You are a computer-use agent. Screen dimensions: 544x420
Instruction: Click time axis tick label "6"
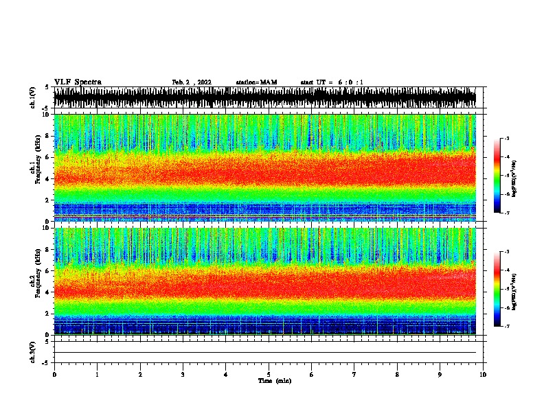(312, 375)
